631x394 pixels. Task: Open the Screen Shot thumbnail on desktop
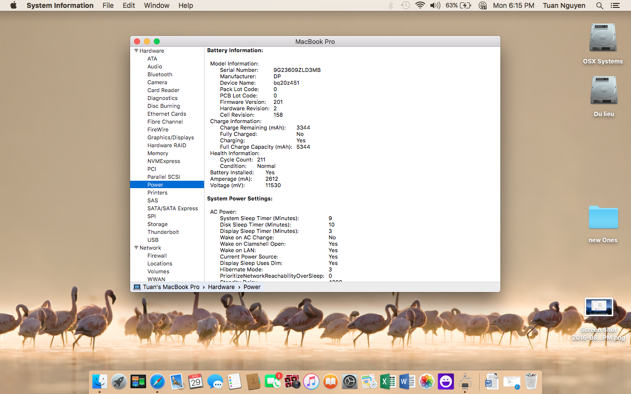[x=598, y=307]
